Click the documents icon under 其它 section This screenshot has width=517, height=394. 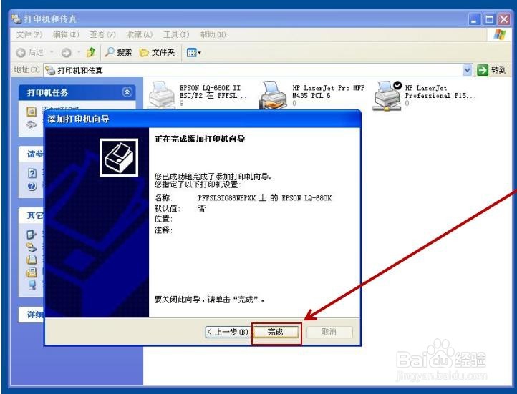click(x=32, y=260)
